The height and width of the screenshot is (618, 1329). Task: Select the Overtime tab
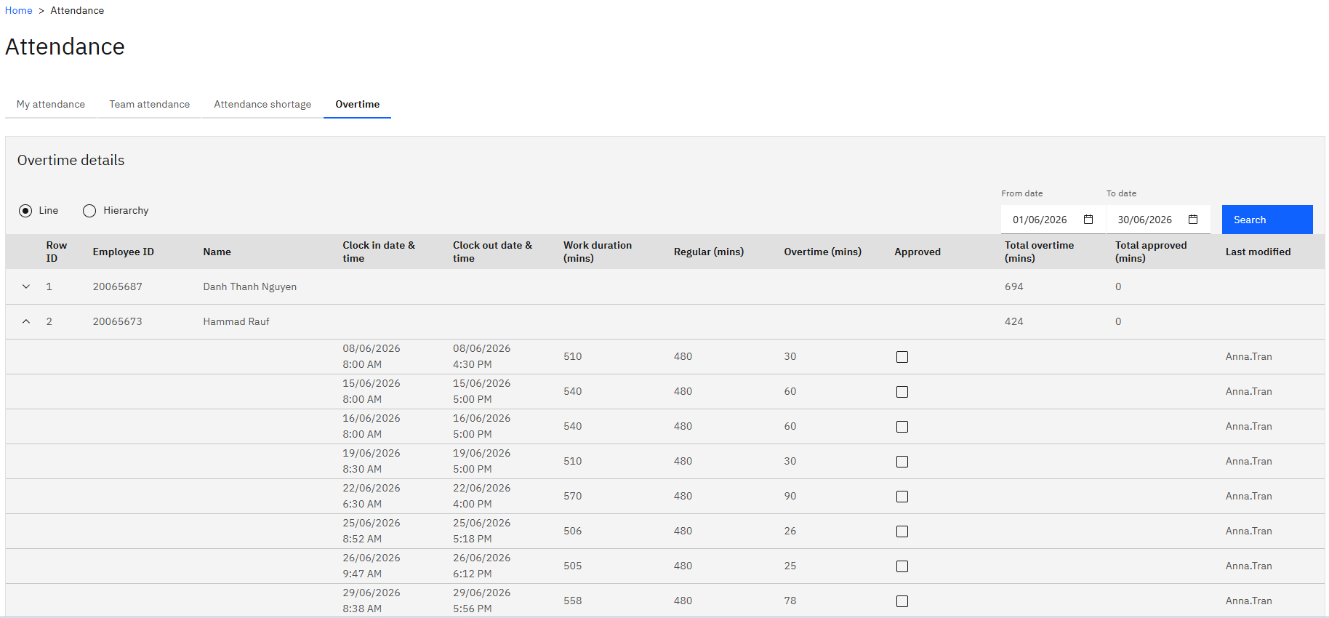coord(358,104)
